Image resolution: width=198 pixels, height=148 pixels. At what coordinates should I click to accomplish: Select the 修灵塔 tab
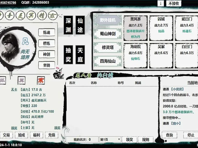pyautogui.click(x=108, y=47)
